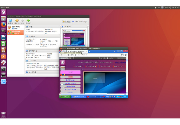
Task: Click the page vertical scrollbar in VM
Action: [x=127, y=76]
